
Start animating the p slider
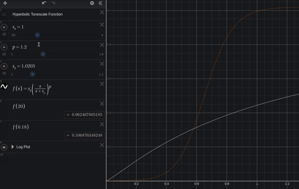(4, 47)
